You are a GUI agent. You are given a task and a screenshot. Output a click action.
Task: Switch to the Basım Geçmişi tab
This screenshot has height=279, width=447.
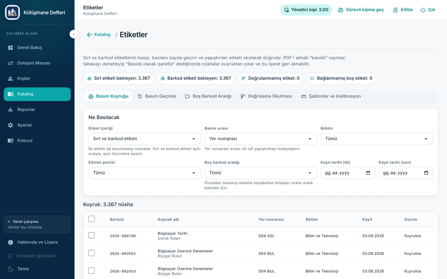coord(157,96)
